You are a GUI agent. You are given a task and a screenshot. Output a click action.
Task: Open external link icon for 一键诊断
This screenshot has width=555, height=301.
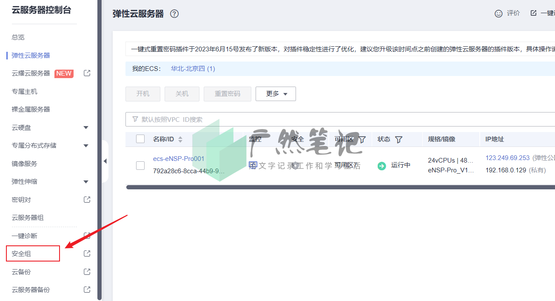click(87, 236)
